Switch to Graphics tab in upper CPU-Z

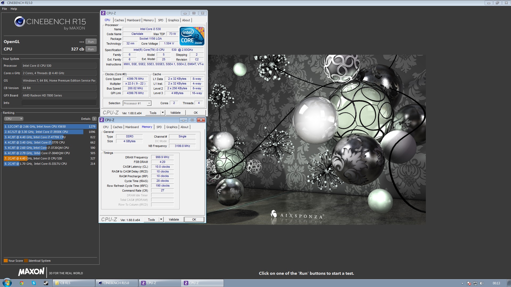tap(174, 20)
